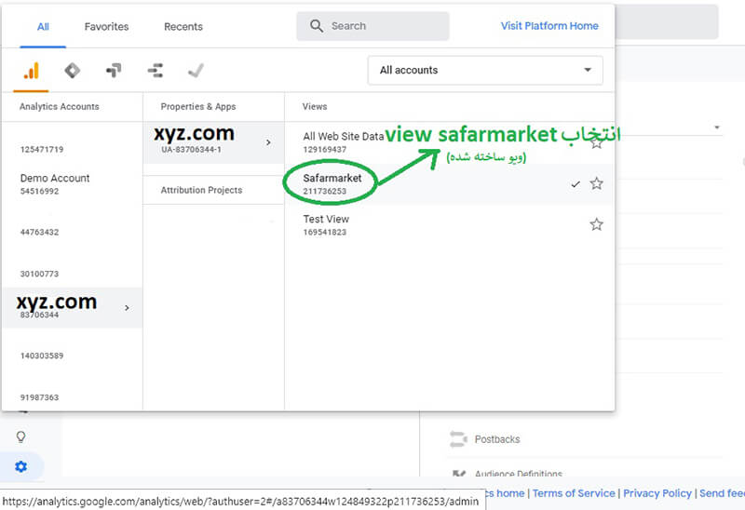The height and width of the screenshot is (510, 745).
Task: Select the Surveys checkmark product icon
Action: pos(196,71)
